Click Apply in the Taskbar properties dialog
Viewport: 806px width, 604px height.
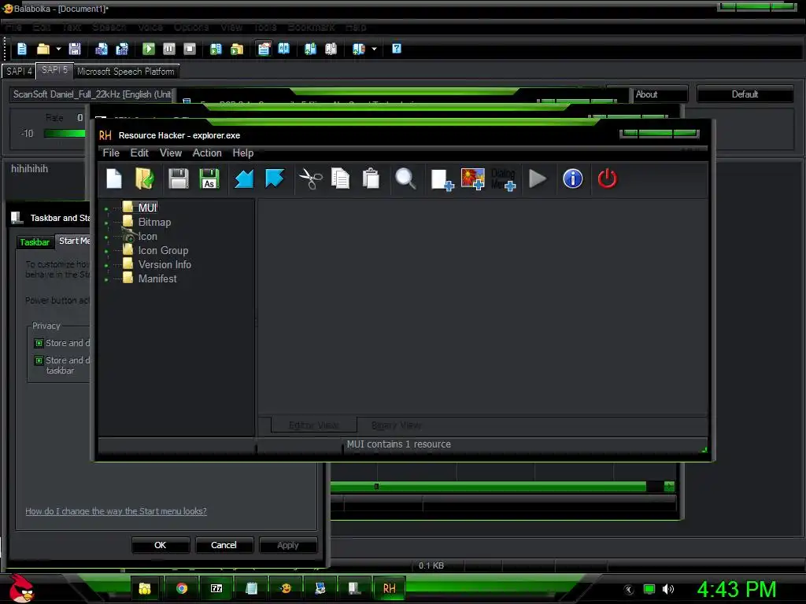coord(288,545)
